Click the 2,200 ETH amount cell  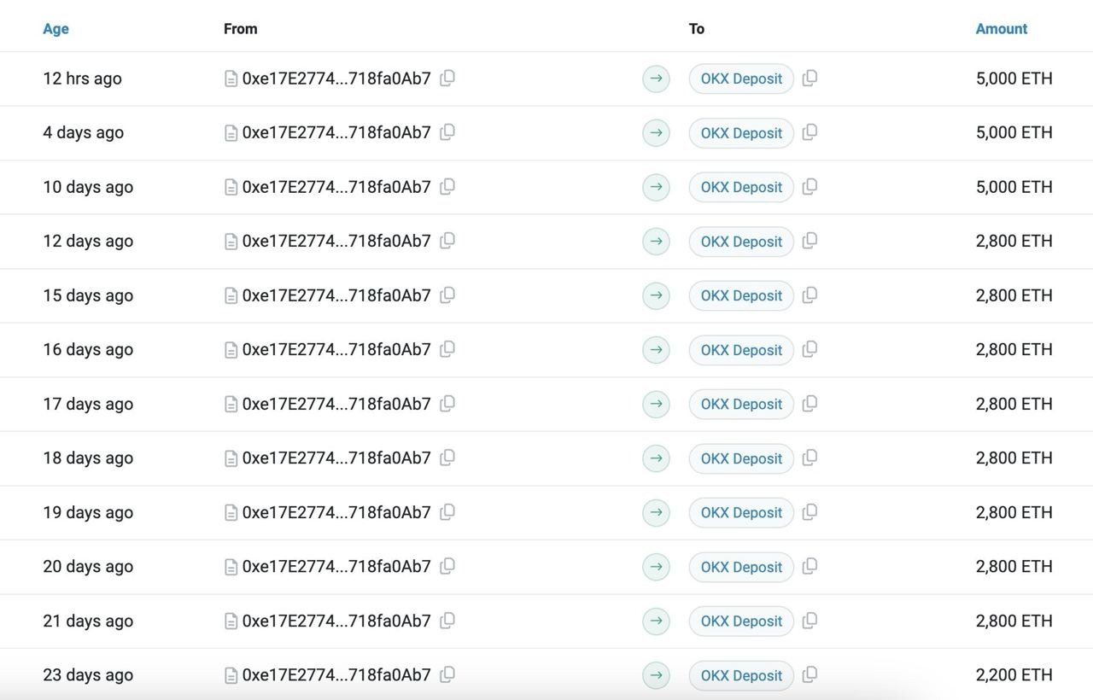1014,674
